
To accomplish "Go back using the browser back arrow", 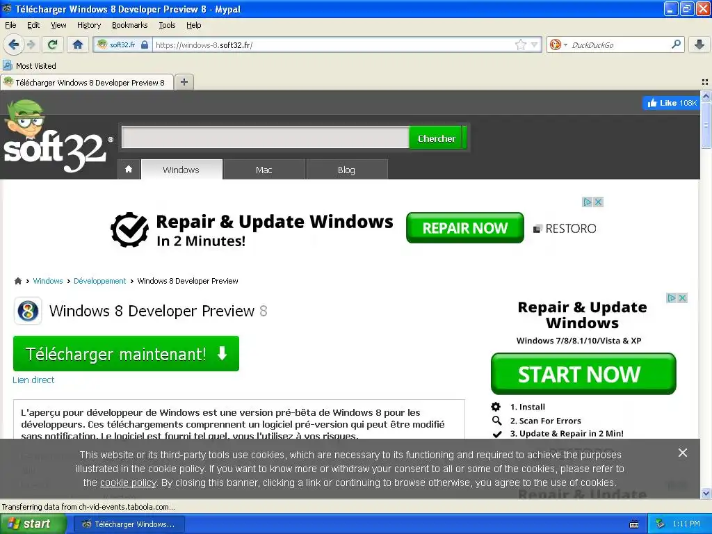I will click(x=13, y=44).
